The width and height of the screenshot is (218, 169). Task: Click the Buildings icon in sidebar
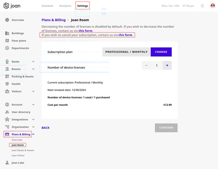tap(7, 33)
